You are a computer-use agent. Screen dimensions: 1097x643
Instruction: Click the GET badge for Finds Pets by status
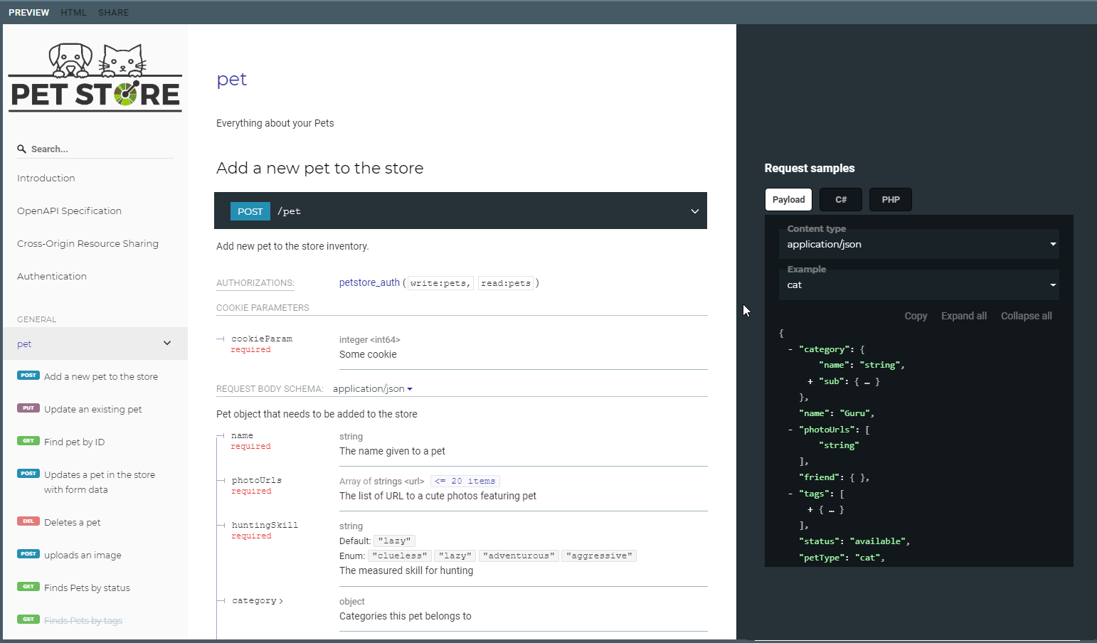[28, 586]
